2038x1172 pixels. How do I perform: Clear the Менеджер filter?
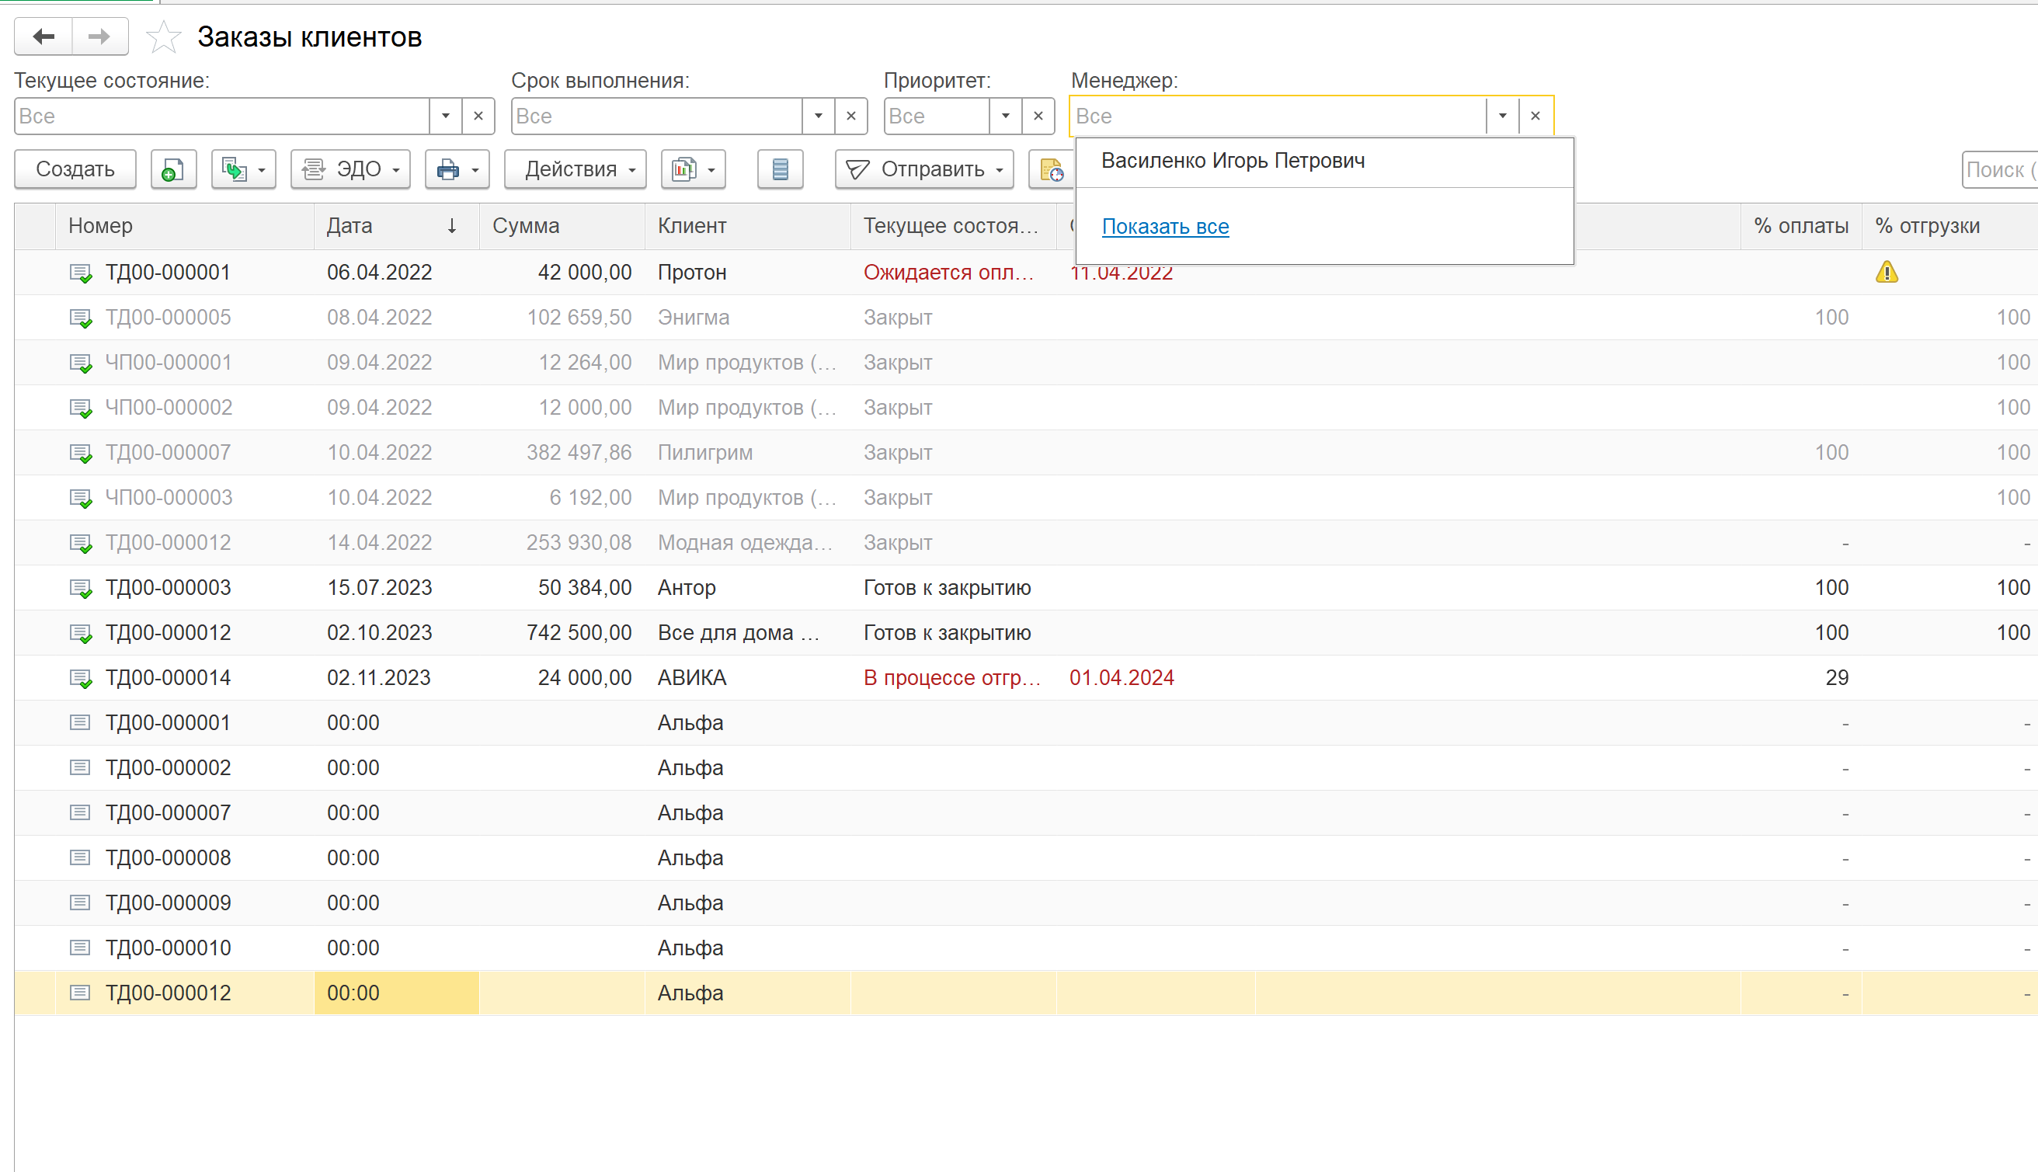click(1535, 116)
